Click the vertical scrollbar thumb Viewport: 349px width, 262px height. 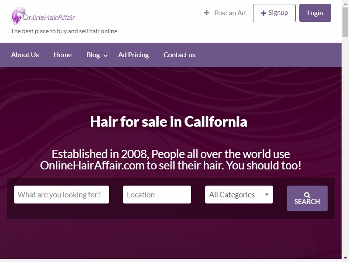tap(345, 22)
